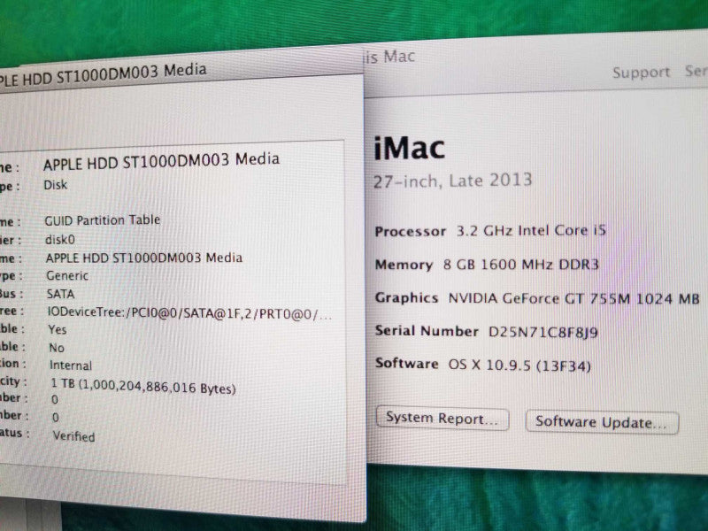Click disk info window title 'HDD ST1000DM003 Media'

coord(114,74)
